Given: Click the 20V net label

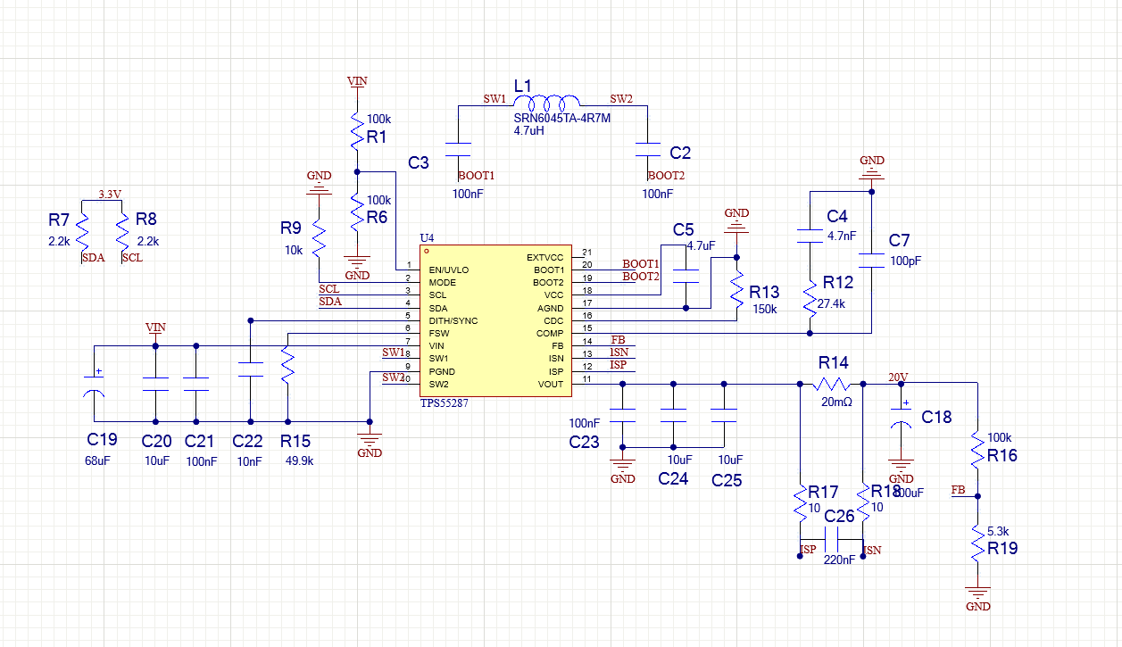Looking at the screenshot, I should pos(897,377).
